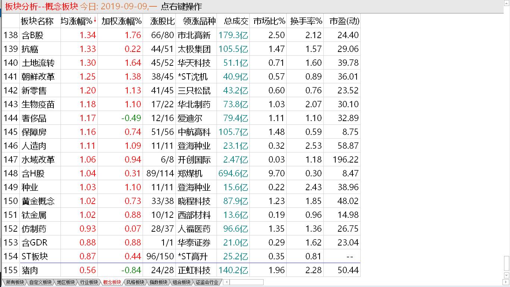Click leading stock 人福医药

[x=194, y=229]
